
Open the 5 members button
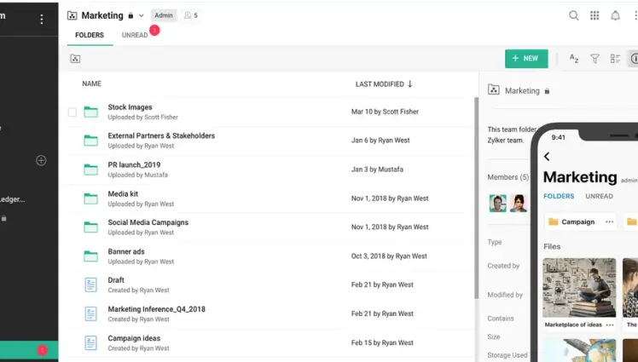(190, 15)
